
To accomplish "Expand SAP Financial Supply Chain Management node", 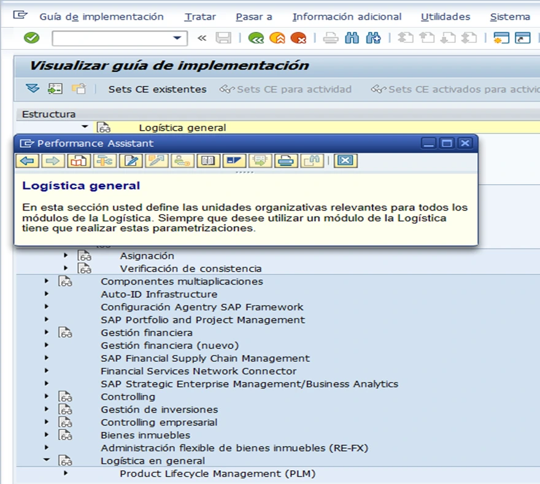I will [x=47, y=358].
